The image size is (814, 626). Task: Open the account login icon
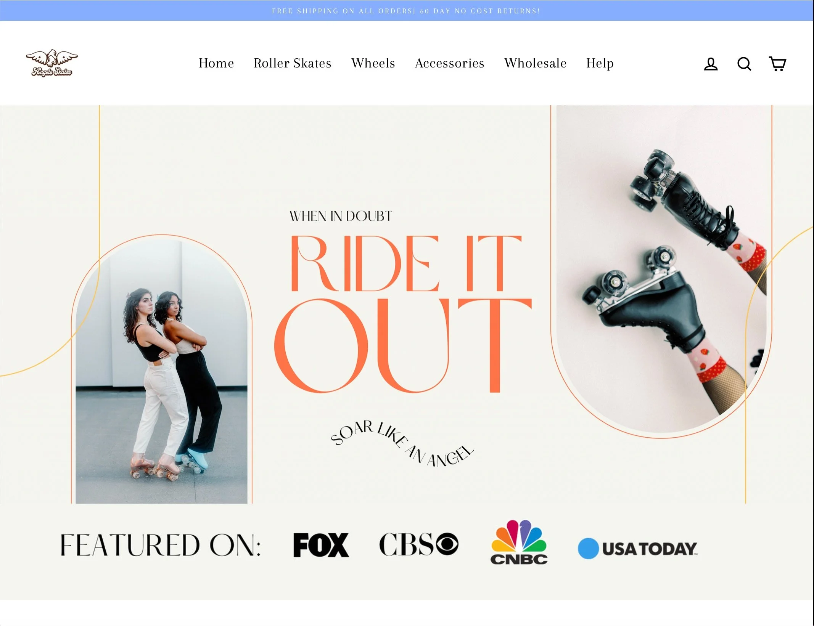711,64
